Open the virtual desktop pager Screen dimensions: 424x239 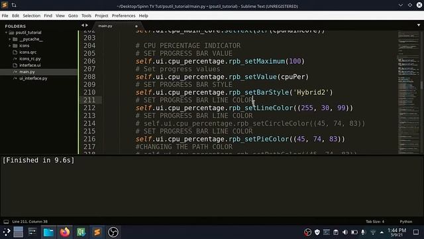(18, 232)
